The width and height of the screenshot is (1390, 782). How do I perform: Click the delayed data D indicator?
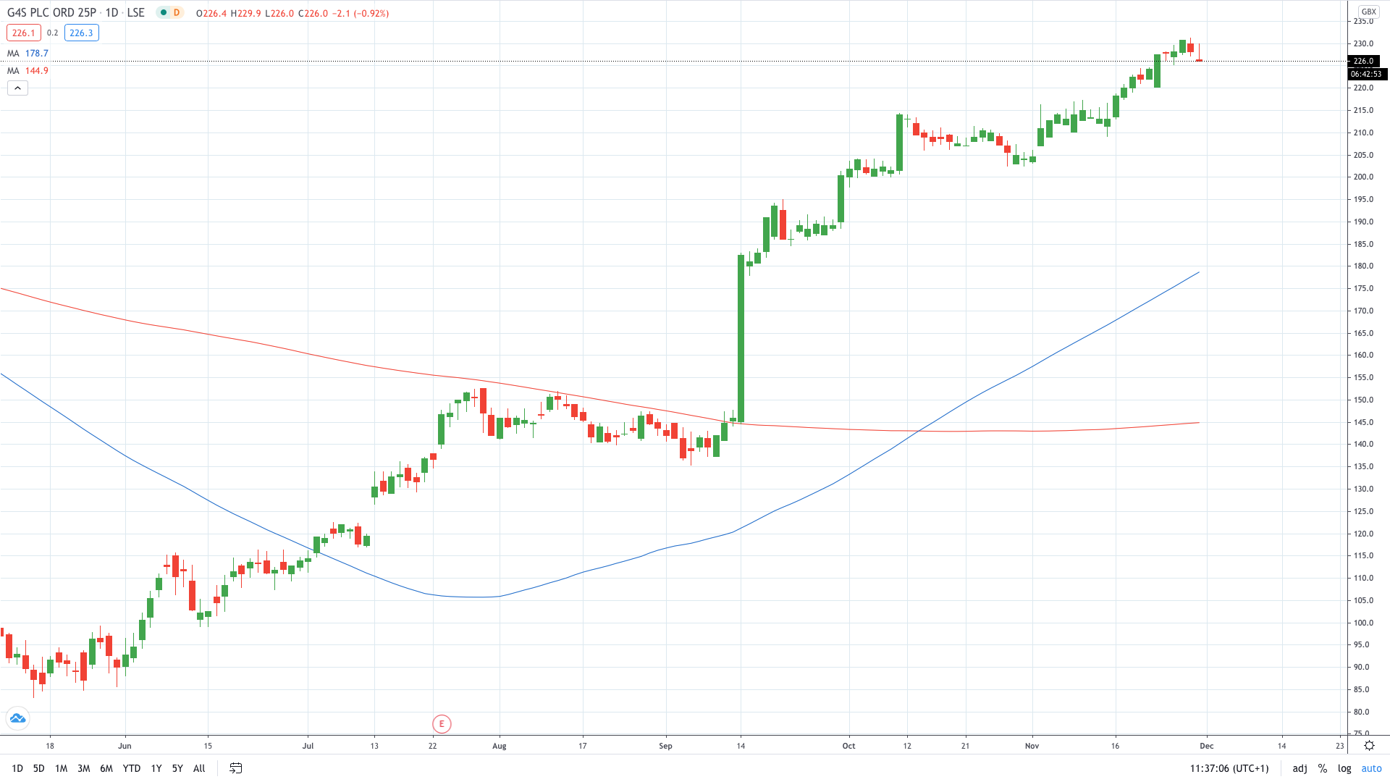click(x=177, y=13)
